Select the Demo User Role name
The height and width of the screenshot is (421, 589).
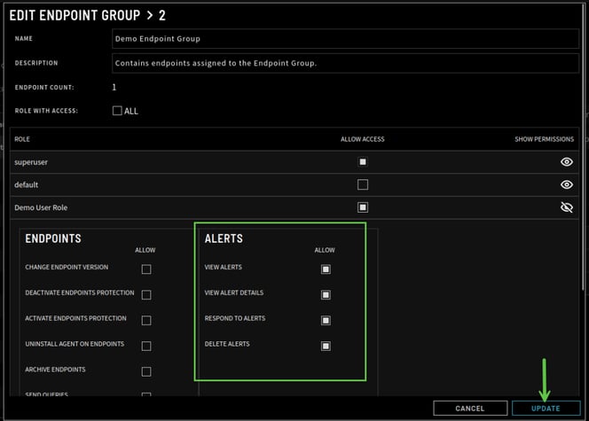tap(41, 207)
